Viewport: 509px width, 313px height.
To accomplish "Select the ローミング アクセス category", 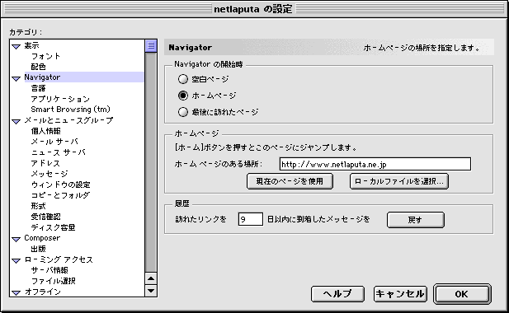I will [x=59, y=259].
